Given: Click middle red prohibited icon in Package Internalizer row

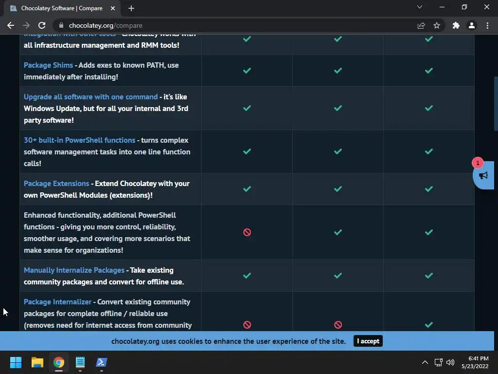Looking at the screenshot, I should click(338, 325).
